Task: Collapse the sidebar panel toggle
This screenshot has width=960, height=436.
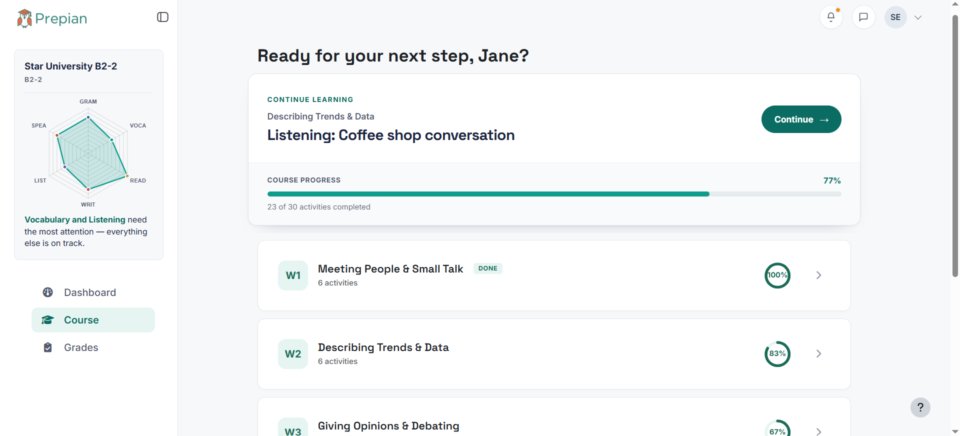Action: click(x=162, y=17)
